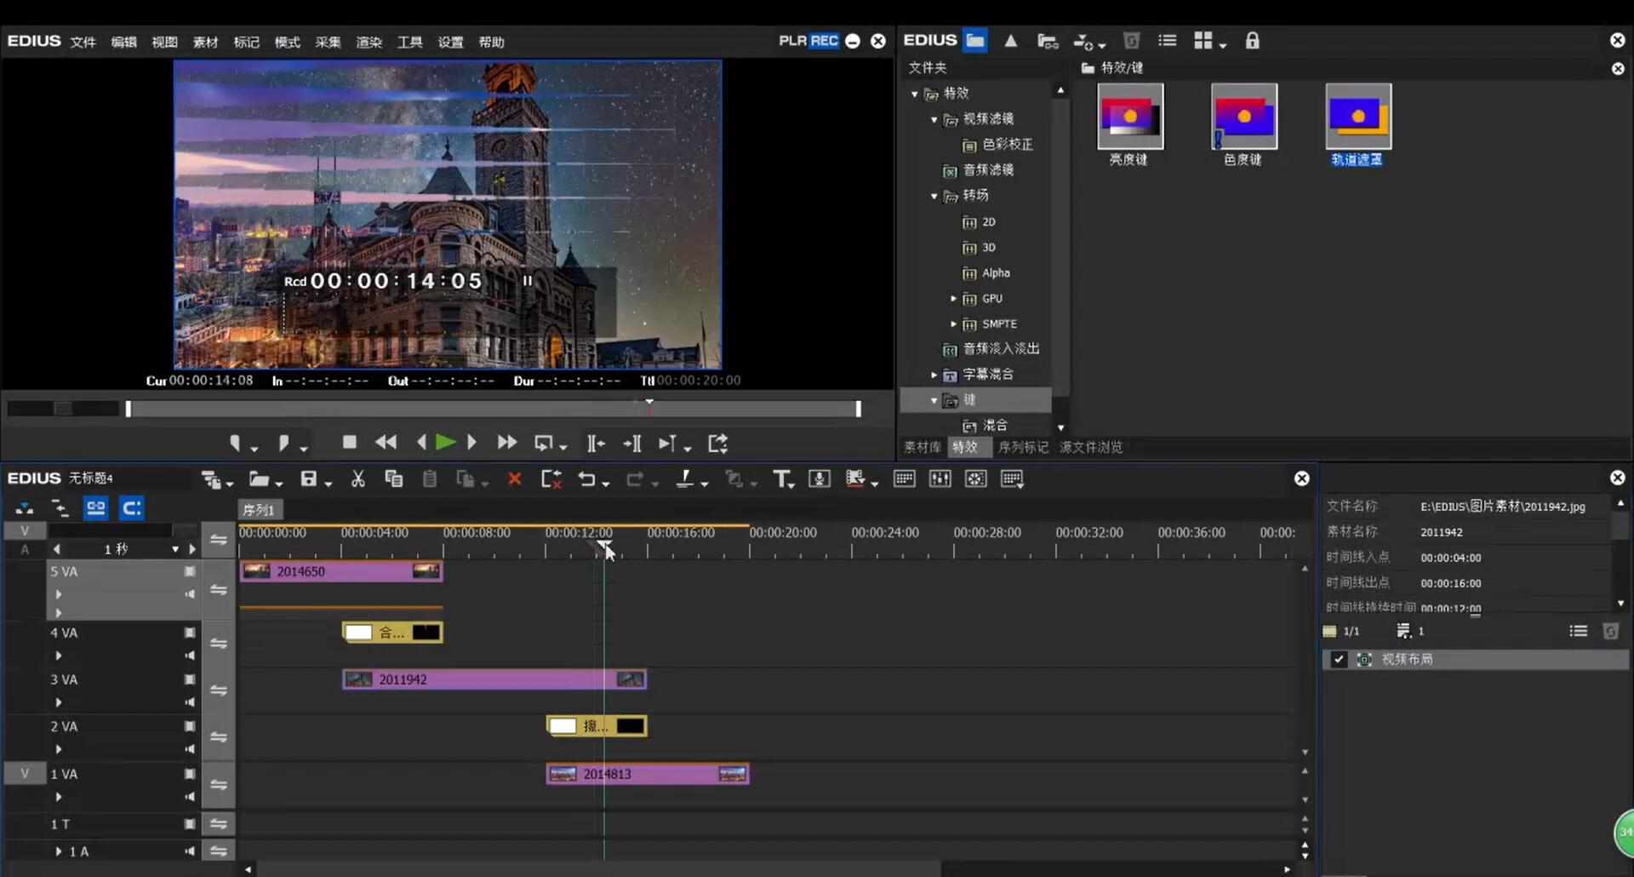Click the Copy icon in timeline toolbar

click(393, 479)
